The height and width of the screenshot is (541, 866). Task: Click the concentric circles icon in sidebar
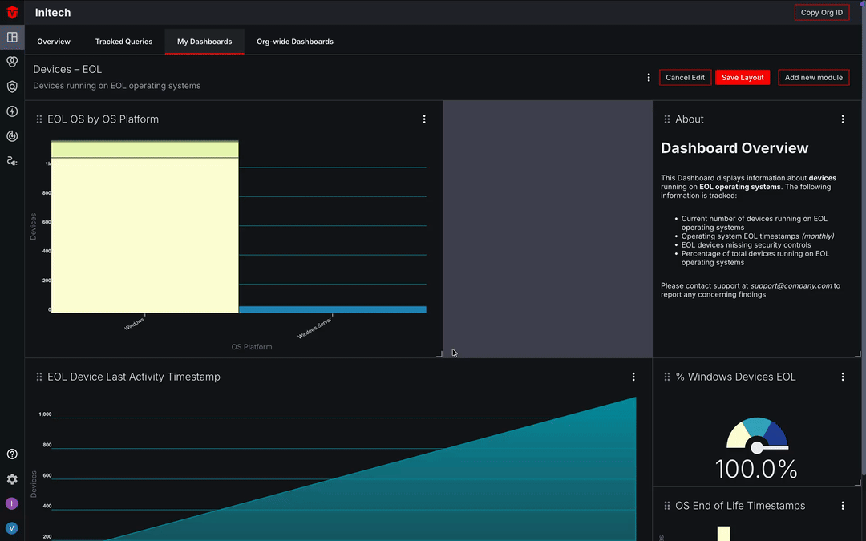(x=11, y=136)
